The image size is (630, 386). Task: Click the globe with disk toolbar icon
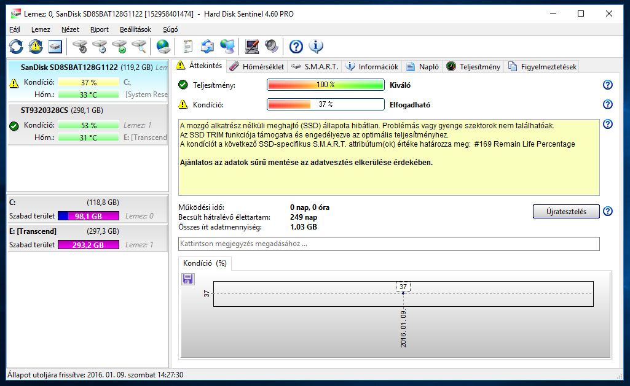[163, 47]
